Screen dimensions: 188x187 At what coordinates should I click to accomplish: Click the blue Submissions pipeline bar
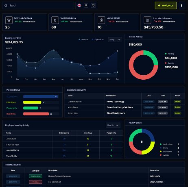pyautogui.click(x=40, y=96)
